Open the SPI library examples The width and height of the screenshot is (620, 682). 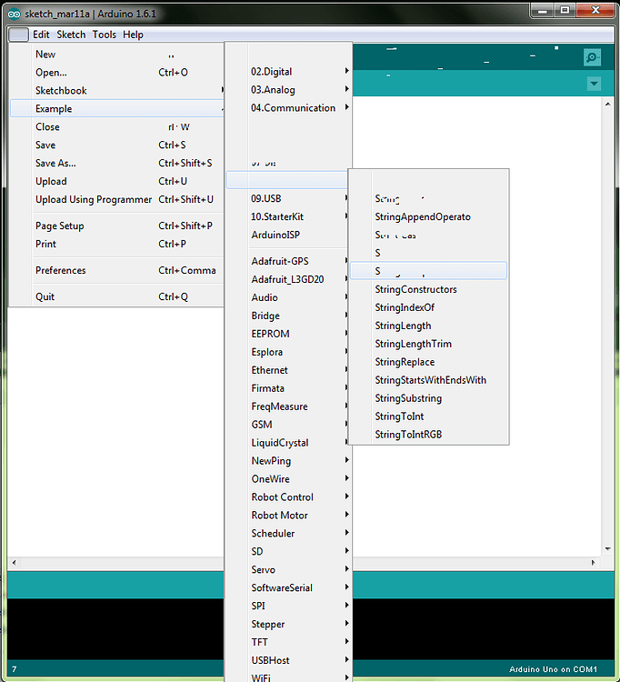[289, 606]
